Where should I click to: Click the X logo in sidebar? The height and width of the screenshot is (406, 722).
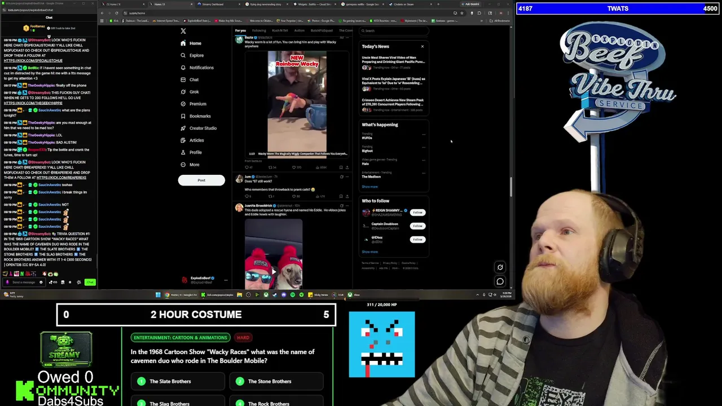[x=183, y=31]
